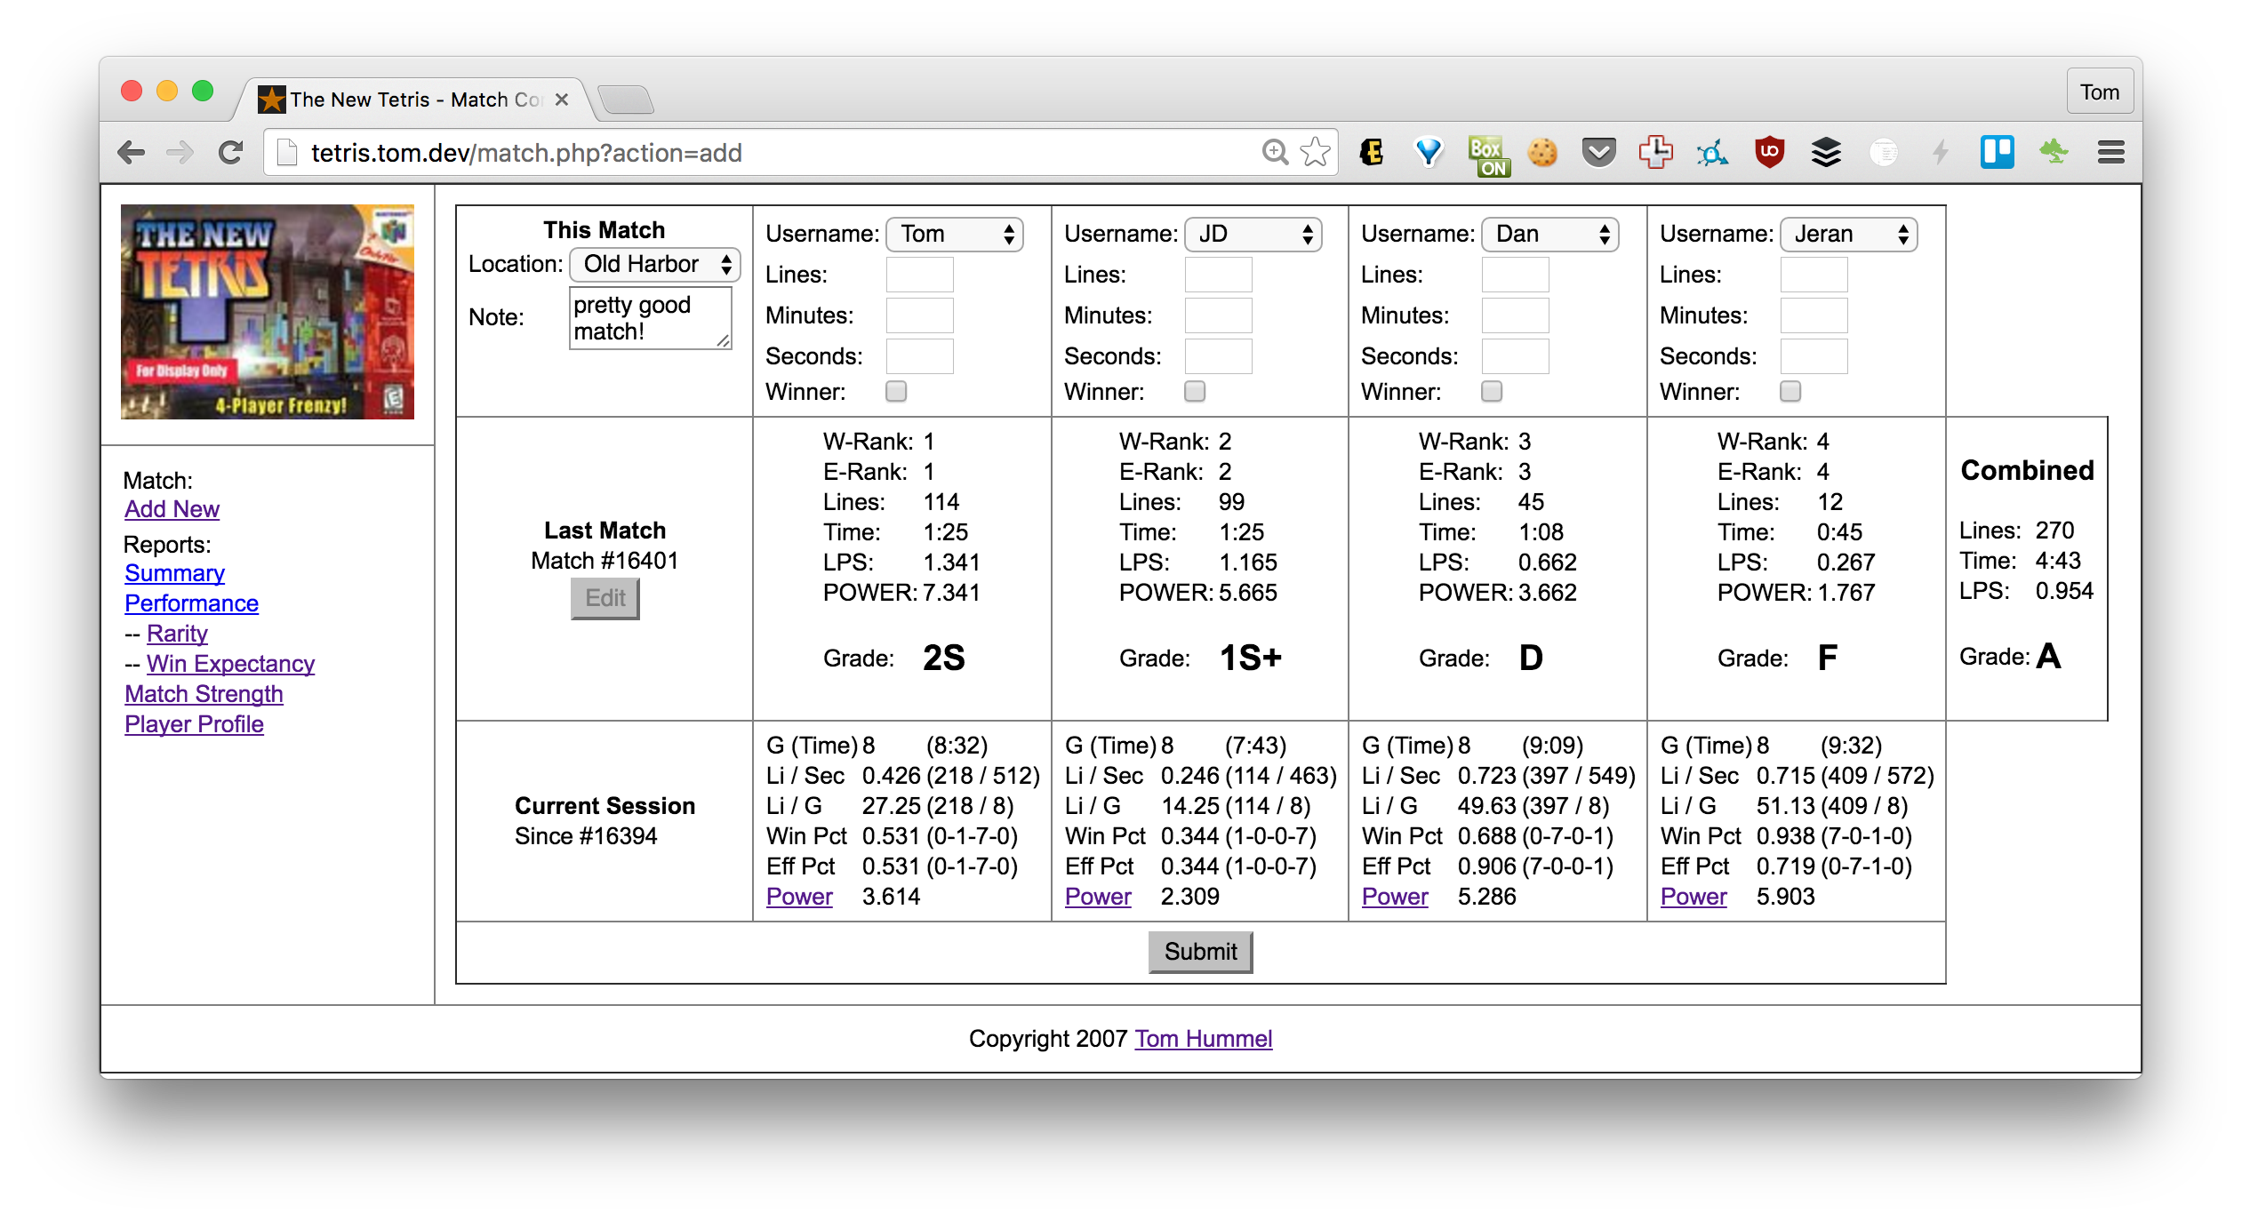Click the uBlock Origin shield icon
Viewport: 2242px width, 1221px height.
[1769, 153]
